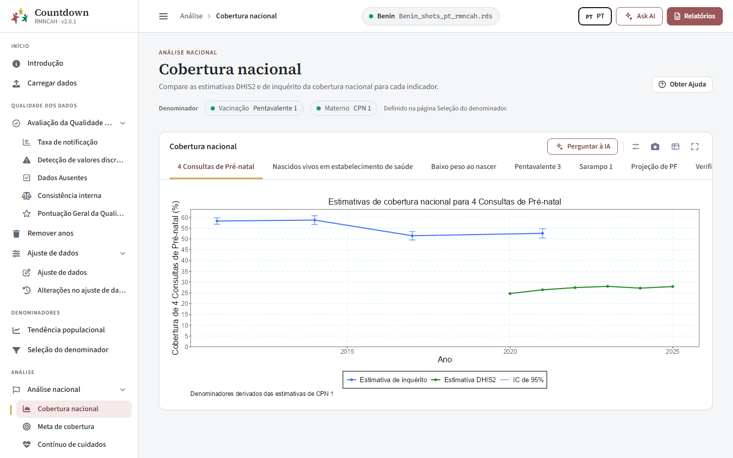Open Contínuo de cuidados page

(x=74, y=445)
